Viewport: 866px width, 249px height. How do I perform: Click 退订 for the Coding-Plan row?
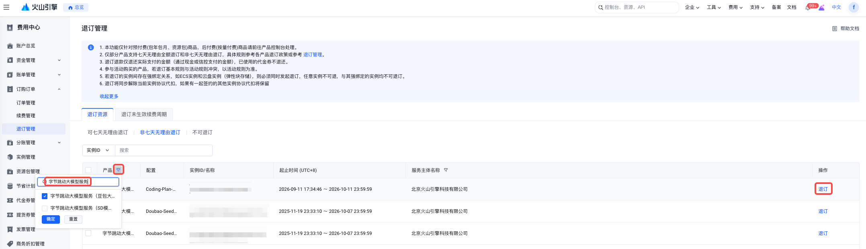[823, 189]
